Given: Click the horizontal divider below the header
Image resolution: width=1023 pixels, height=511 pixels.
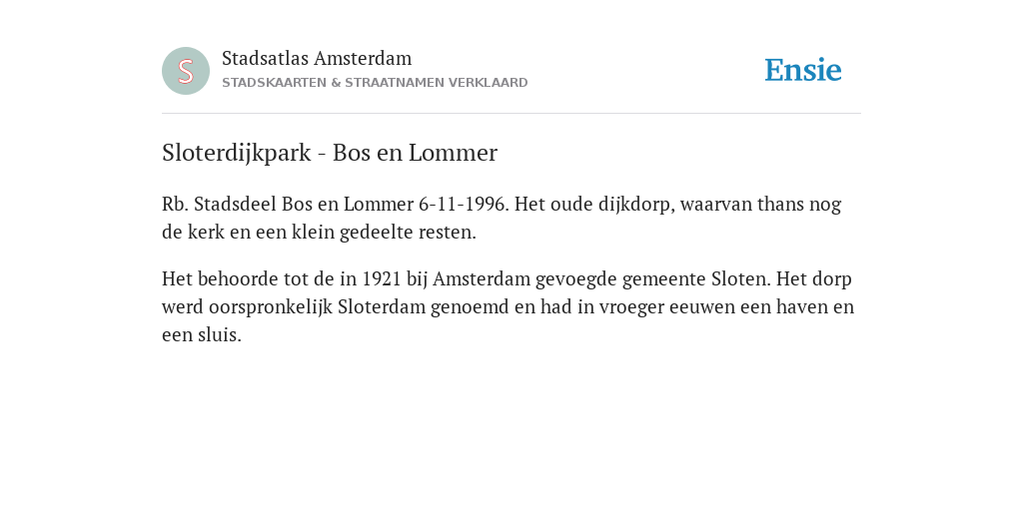Looking at the screenshot, I should 511,114.
